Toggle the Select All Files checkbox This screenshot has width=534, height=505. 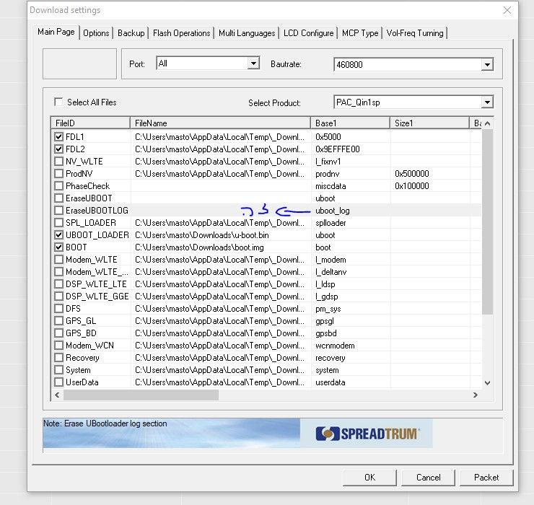pos(58,102)
